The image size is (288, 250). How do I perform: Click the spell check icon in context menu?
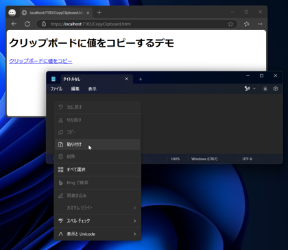pyautogui.click(x=60, y=221)
